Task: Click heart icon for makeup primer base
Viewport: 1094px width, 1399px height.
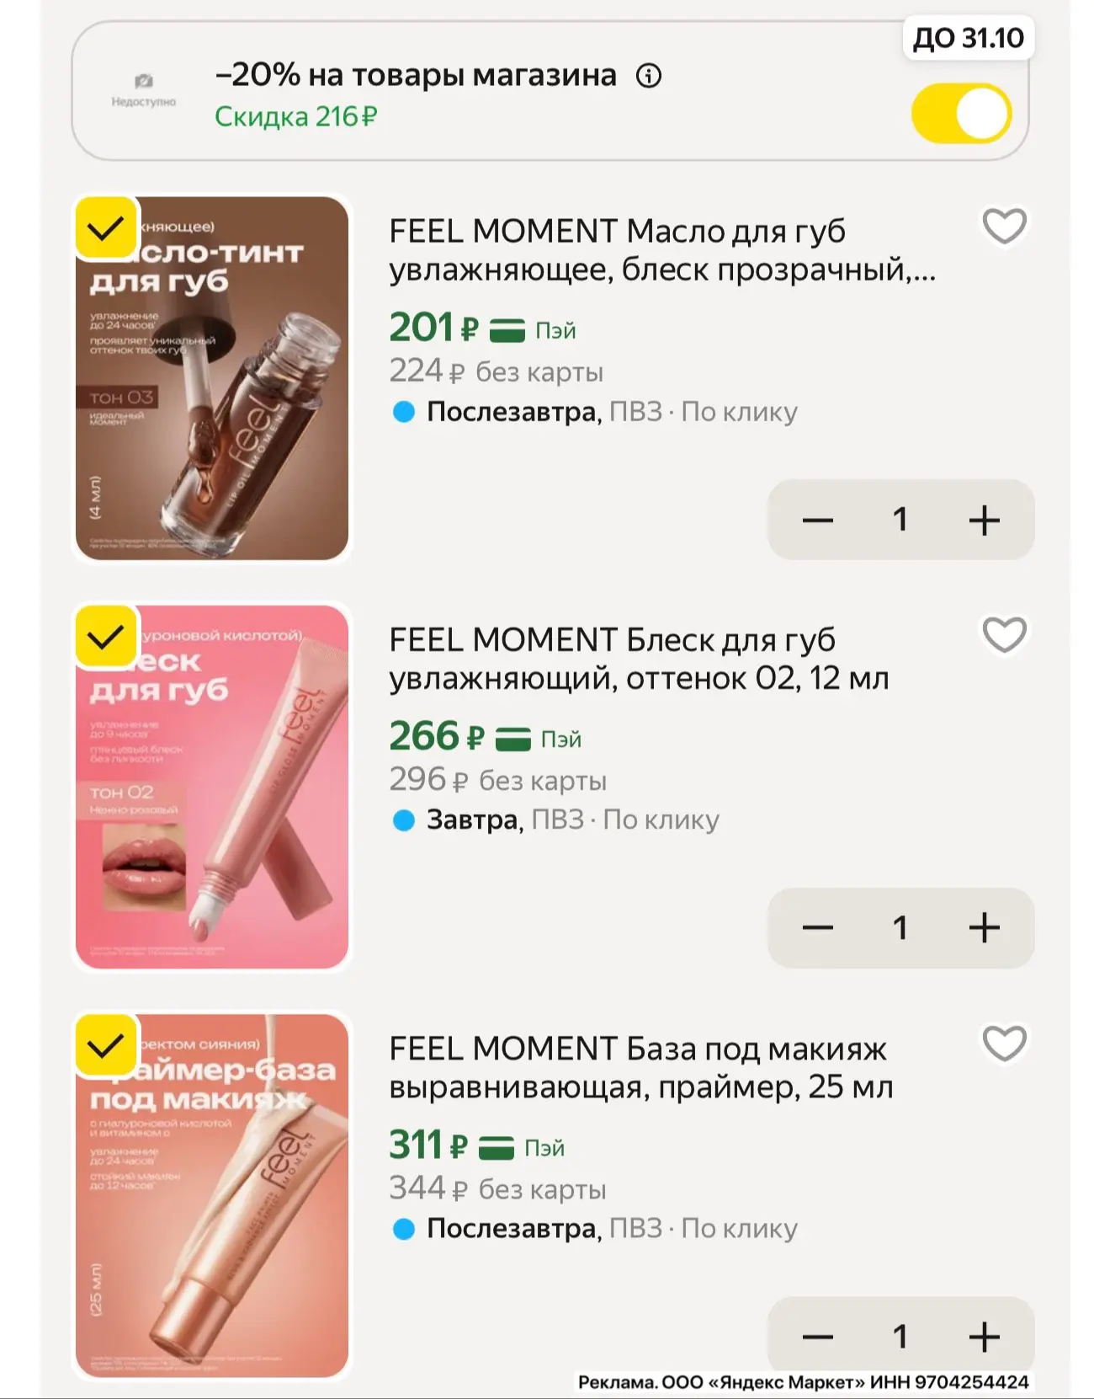Action: 1004,1044
